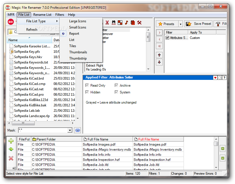Click the small expand arrow below red X
Viewport: 235px width, 184px height.
pos(14,168)
